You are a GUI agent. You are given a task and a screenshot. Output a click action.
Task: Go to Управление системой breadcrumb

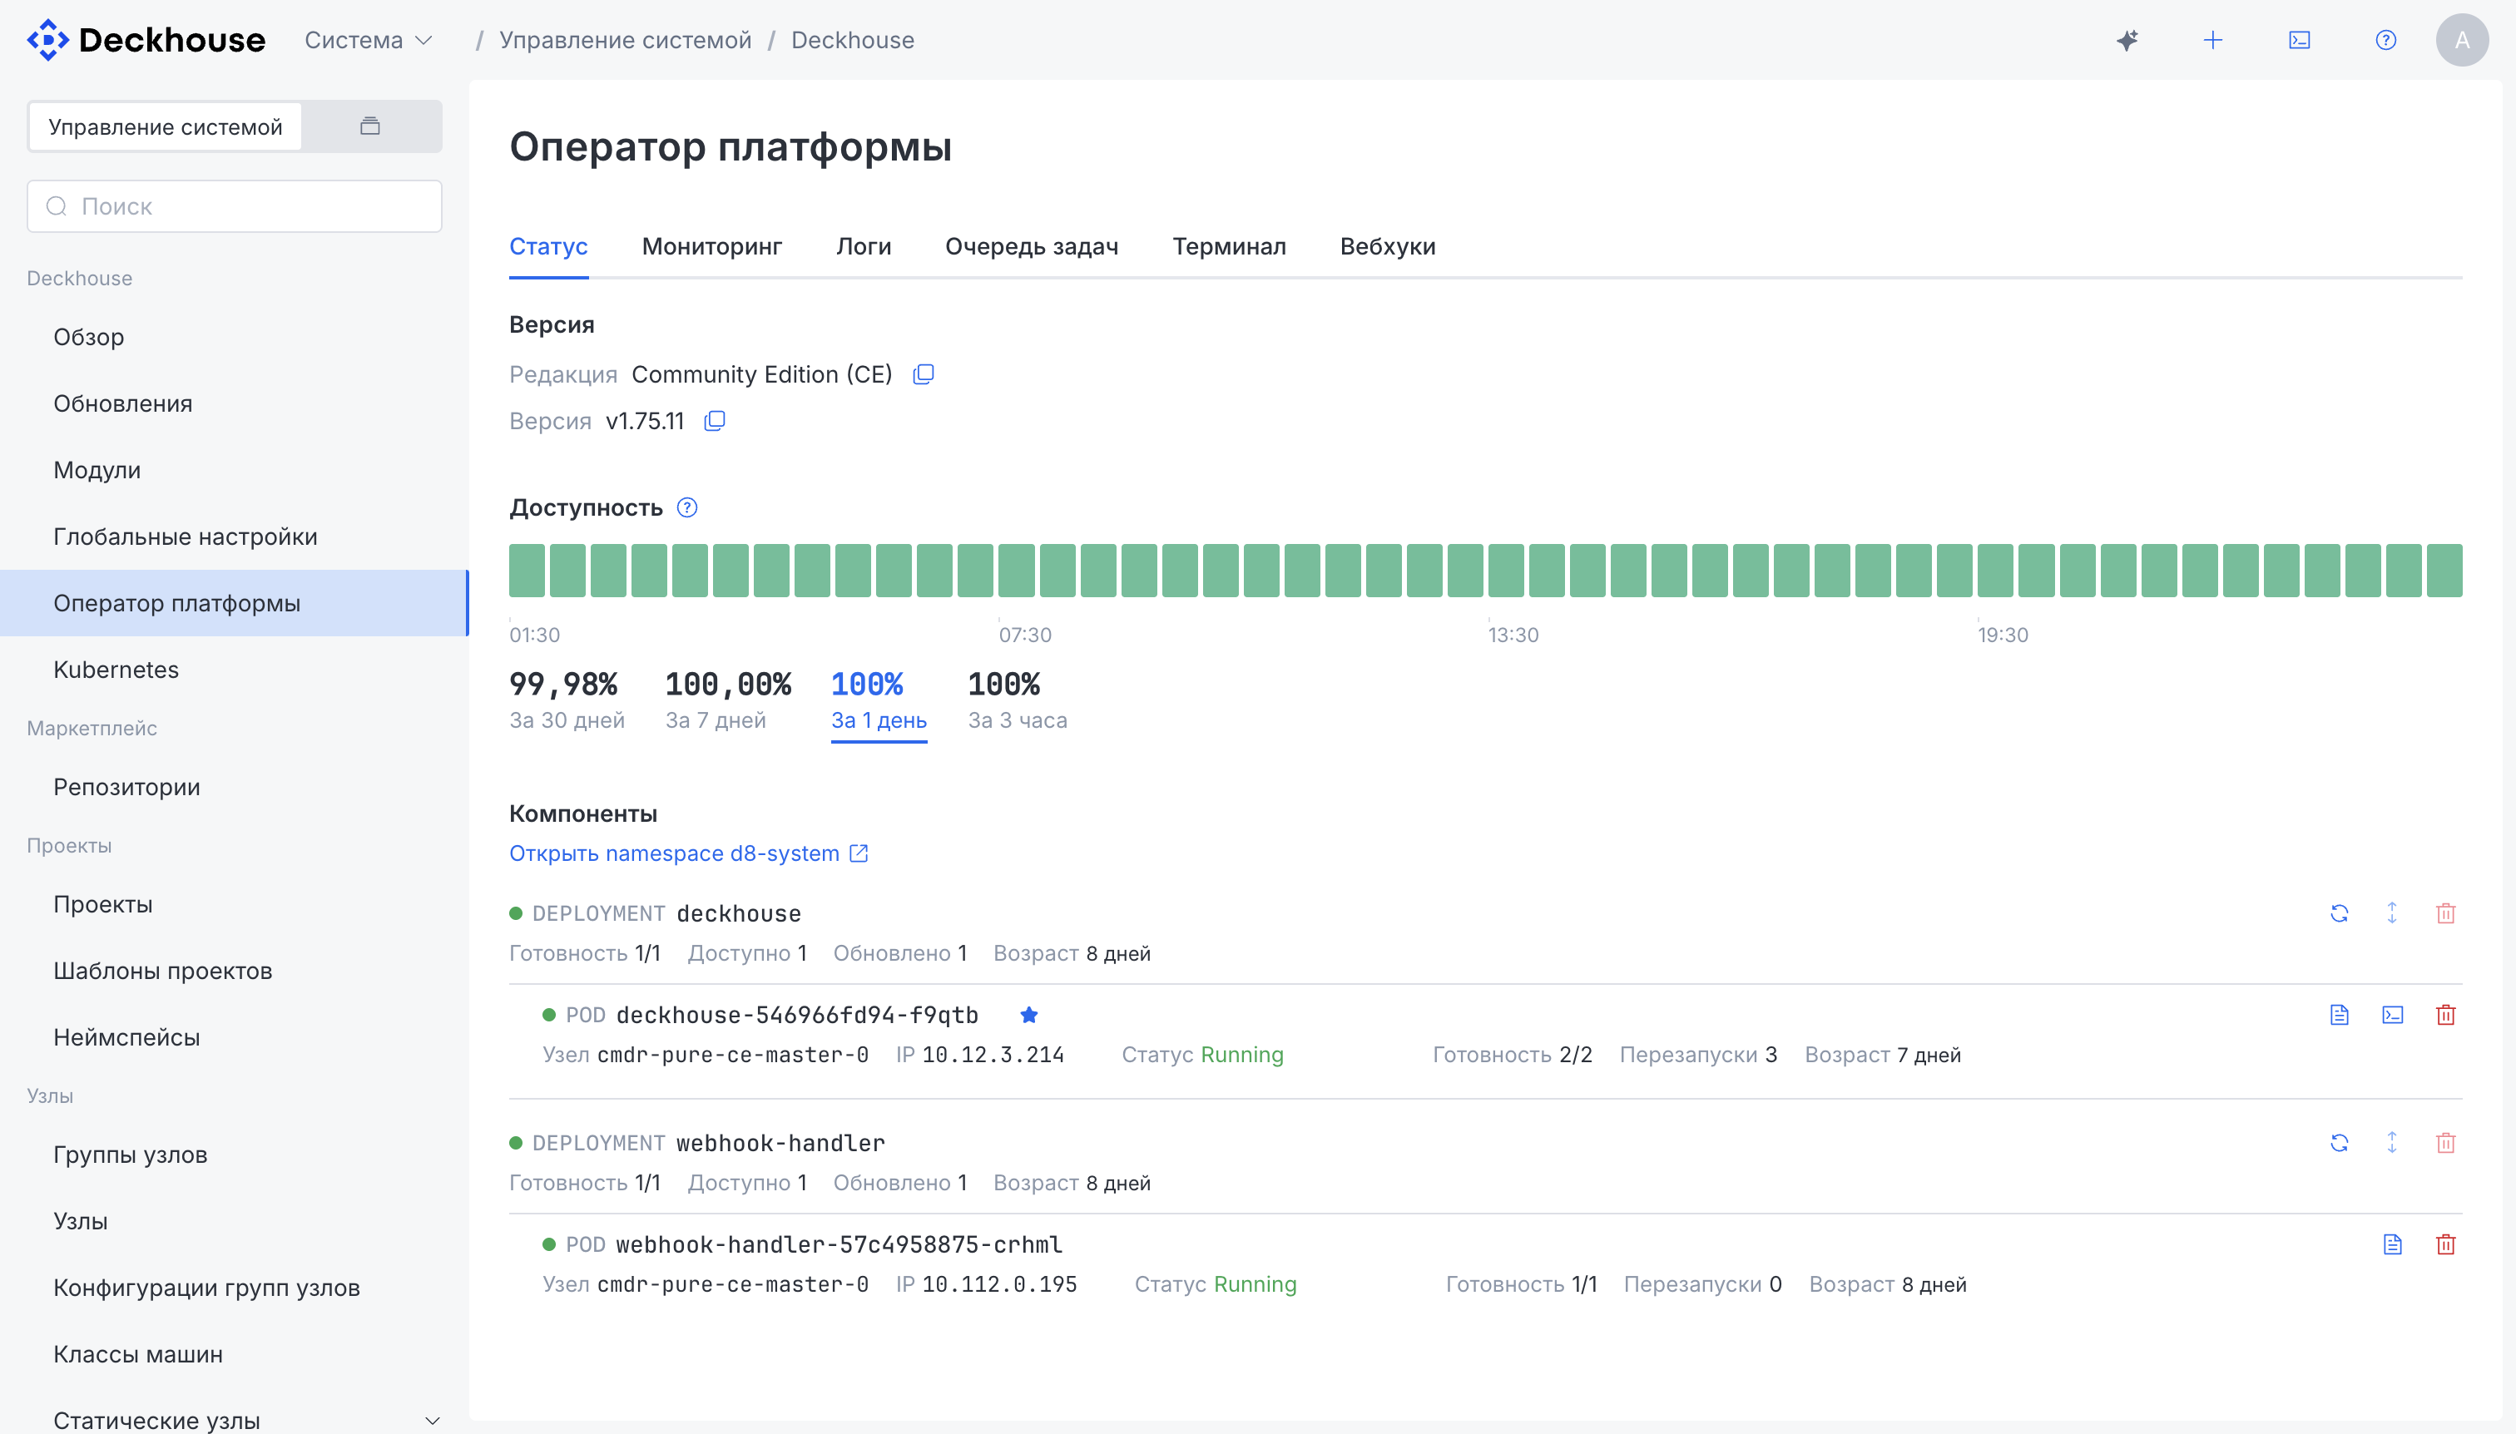point(625,41)
